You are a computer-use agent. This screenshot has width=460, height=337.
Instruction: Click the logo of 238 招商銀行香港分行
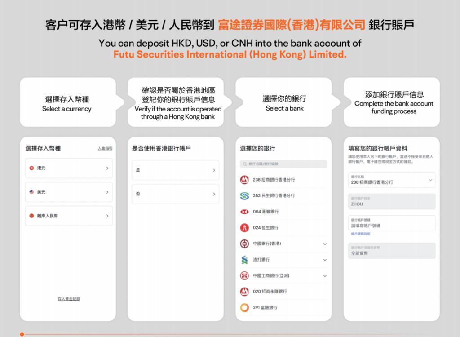pos(244,180)
